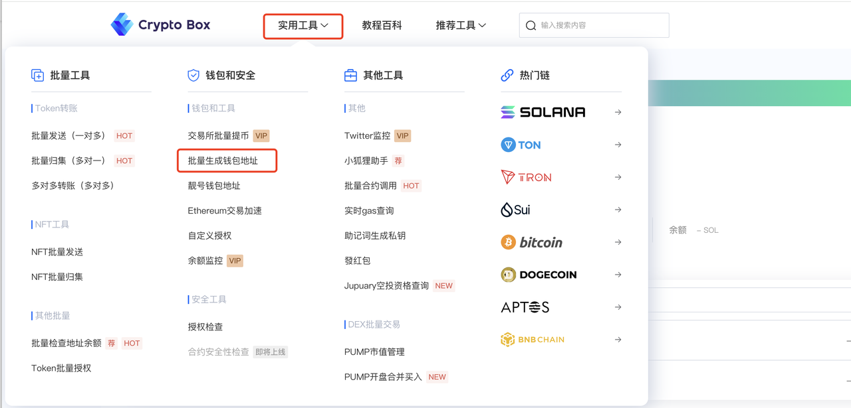Open NFT批量发送 tool
The height and width of the screenshot is (408, 851).
57,252
